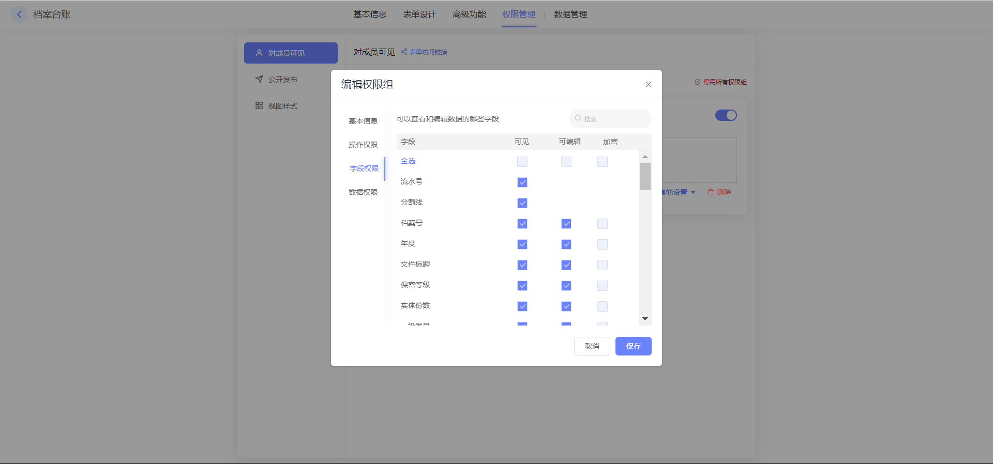Click the scrollbar down arrow in field list
993x464 pixels.
point(645,319)
